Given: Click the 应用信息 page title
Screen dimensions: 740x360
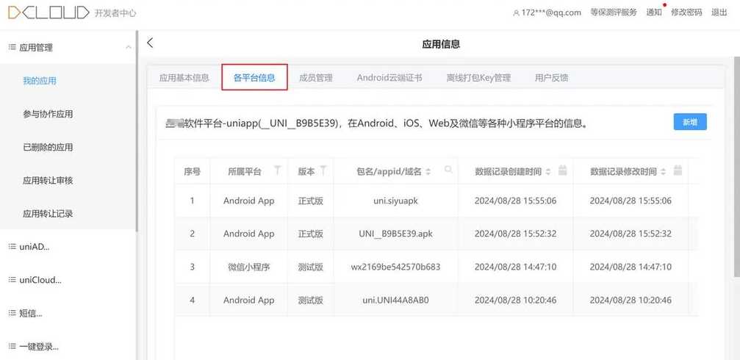Looking at the screenshot, I should (x=441, y=44).
